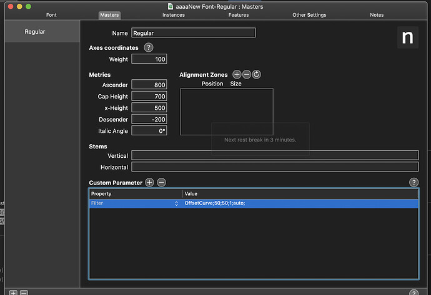Click the master icon preview showing n
The height and width of the screenshot is (295, 431).
tap(408, 37)
